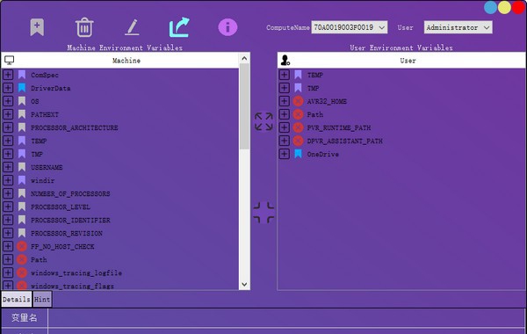Viewport: 527px width, 334px height.
Task: Expand the DriverData variable node
Action: [8, 88]
